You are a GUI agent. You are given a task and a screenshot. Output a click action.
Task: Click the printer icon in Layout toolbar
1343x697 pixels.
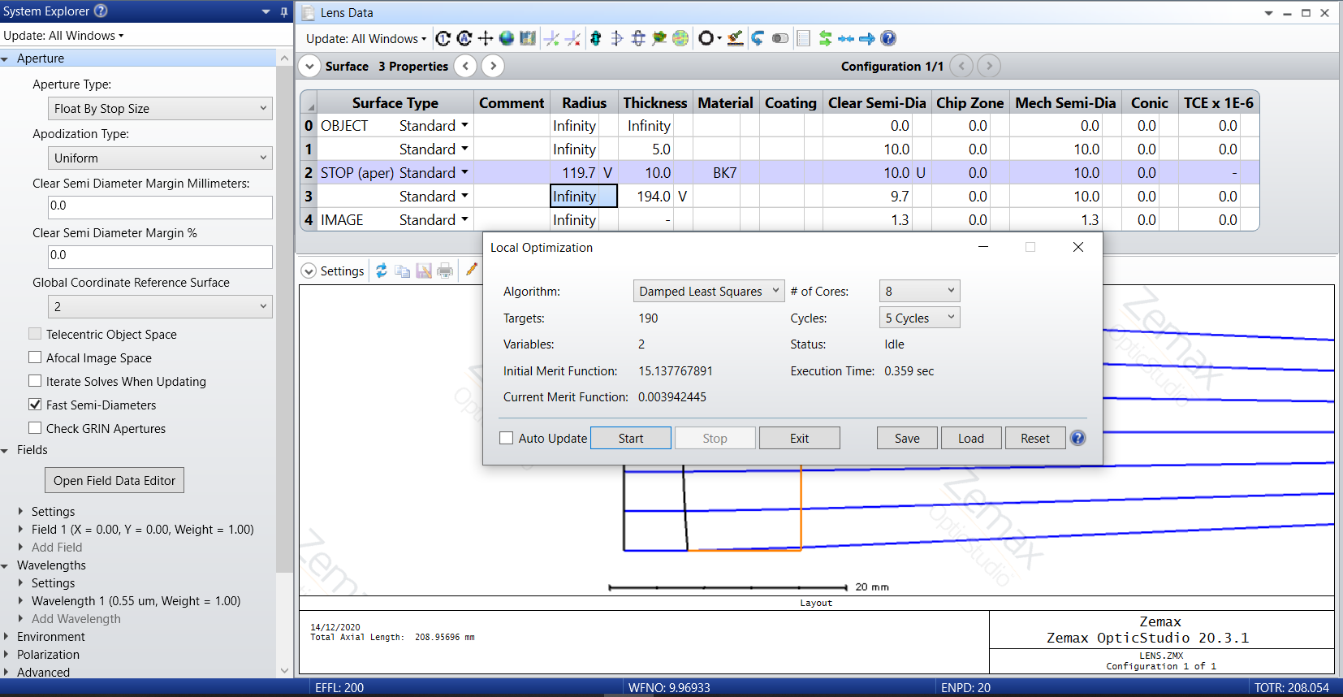[x=445, y=271]
